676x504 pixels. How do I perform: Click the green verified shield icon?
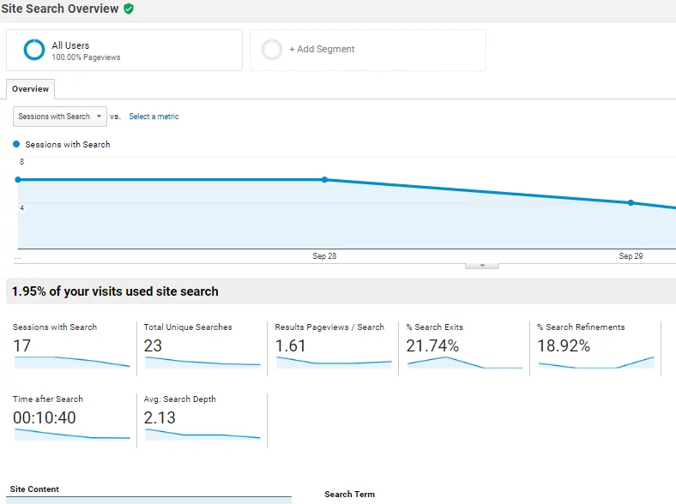129,9
